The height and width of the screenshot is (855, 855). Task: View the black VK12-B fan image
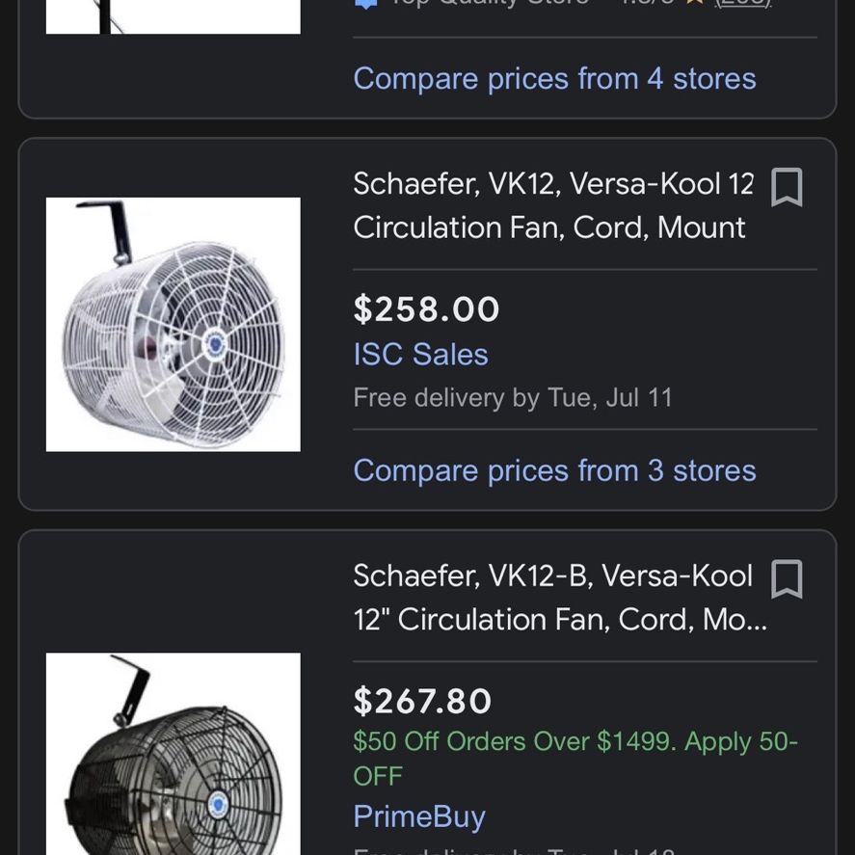174,754
